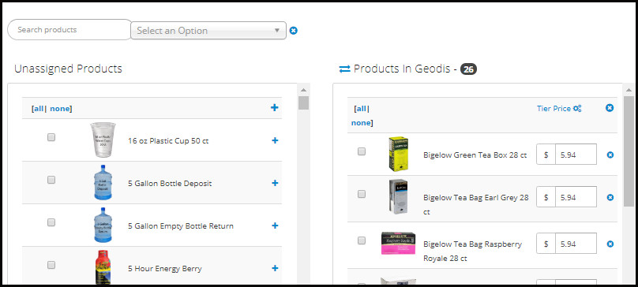Viewport: 638px width, 287px height.
Task: Remove Bigelow Green Tea Box from Geodis
Action: click(x=610, y=155)
